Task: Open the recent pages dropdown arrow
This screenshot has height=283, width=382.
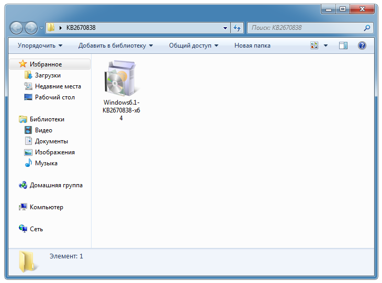Action: (42, 28)
